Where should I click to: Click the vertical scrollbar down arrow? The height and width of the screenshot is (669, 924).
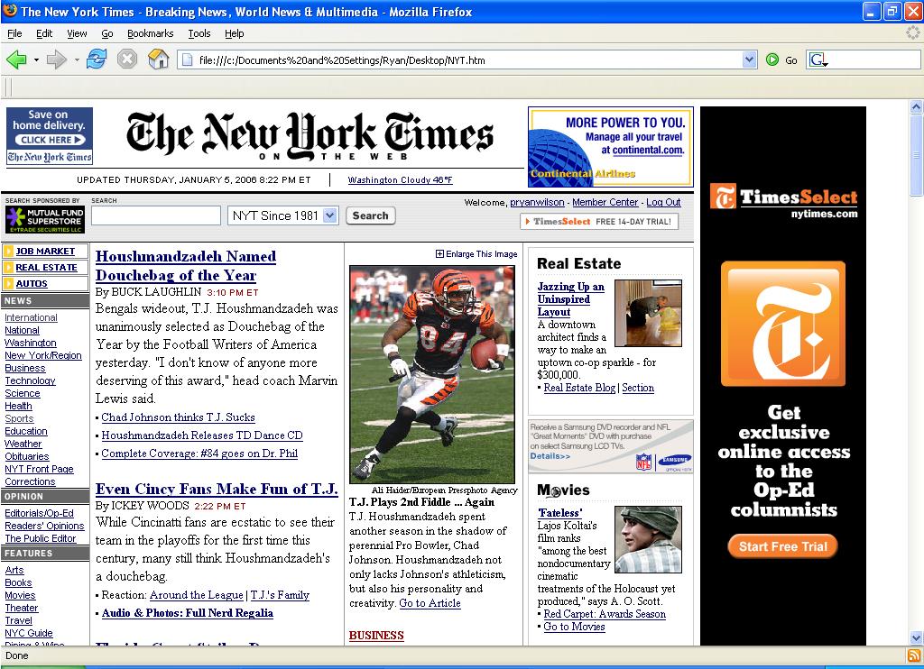(x=916, y=637)
